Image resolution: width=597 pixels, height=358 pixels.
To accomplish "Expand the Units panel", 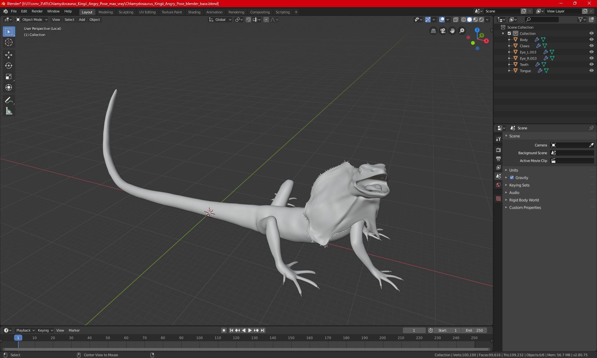I will (514, 170).
